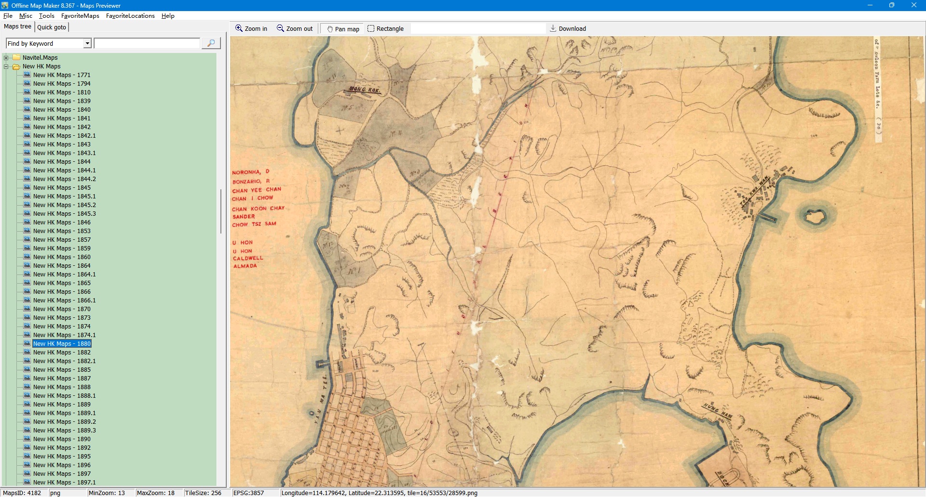Activate the Rectangle selection tool

pyautogui.click(x=371, y=28)
